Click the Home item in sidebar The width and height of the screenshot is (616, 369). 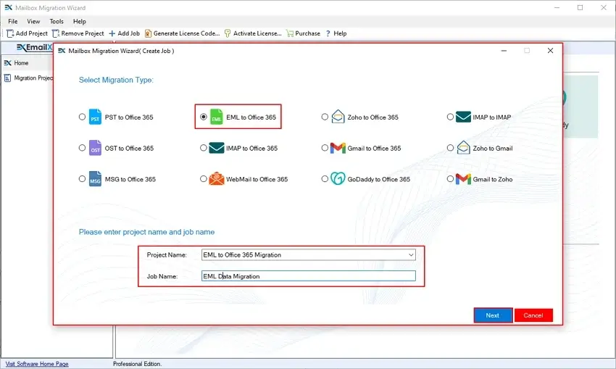tap(21, 63)
